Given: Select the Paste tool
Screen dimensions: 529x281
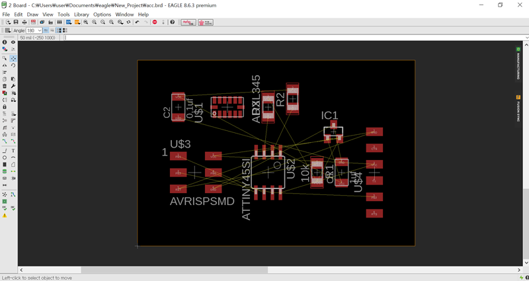Looking at the screenshot, I should pos(13,79).
